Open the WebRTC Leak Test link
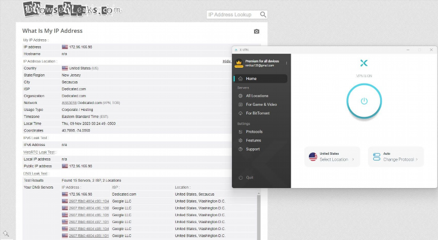 pos(39,152)
